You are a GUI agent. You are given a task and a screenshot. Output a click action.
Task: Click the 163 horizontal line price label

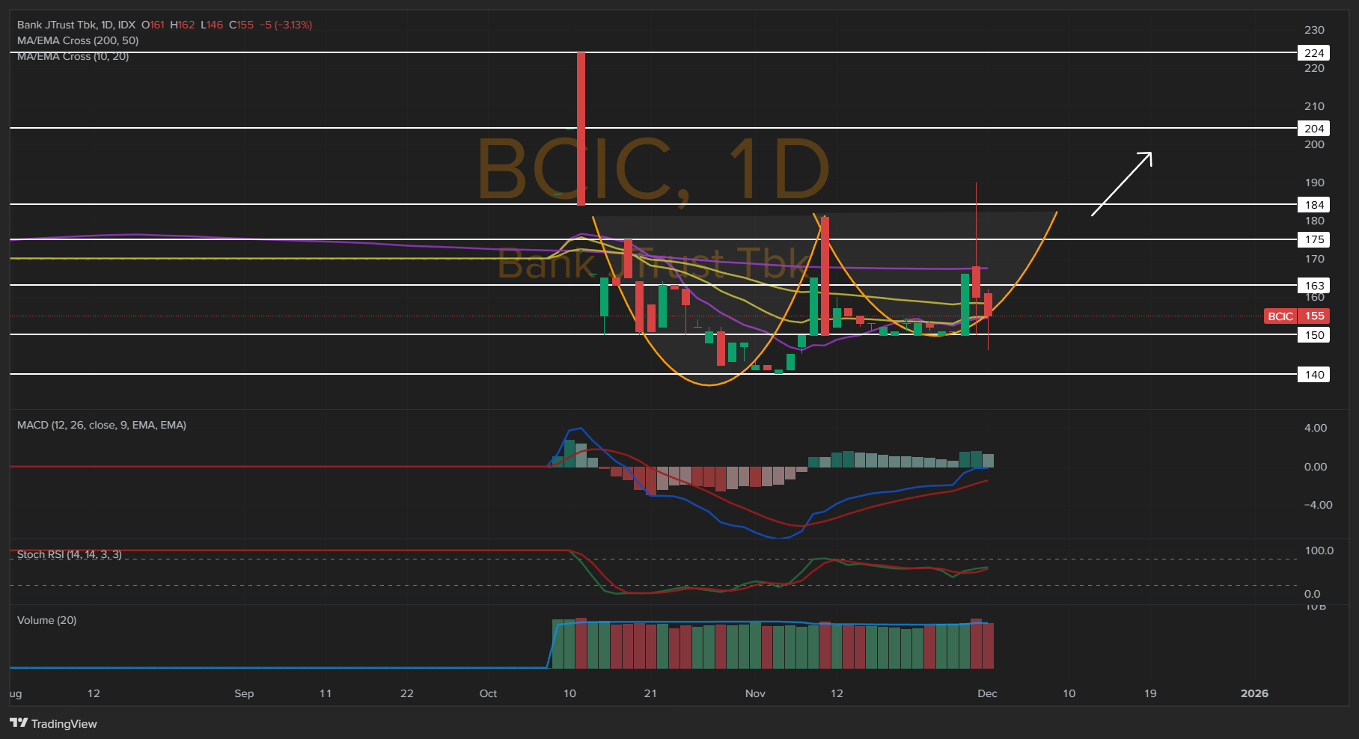click(x=1313, y=286)
